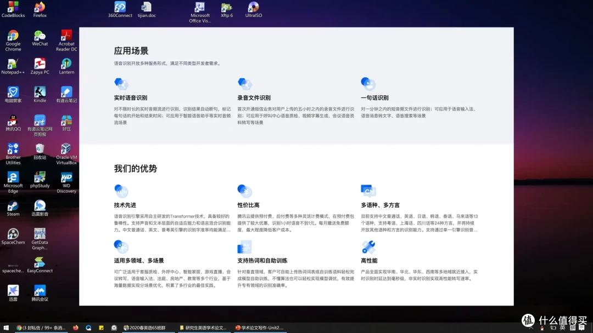This screenshot has height=333, width=593.
Task: Click the 实时语音识别 scenario icon
Action: 121,84
